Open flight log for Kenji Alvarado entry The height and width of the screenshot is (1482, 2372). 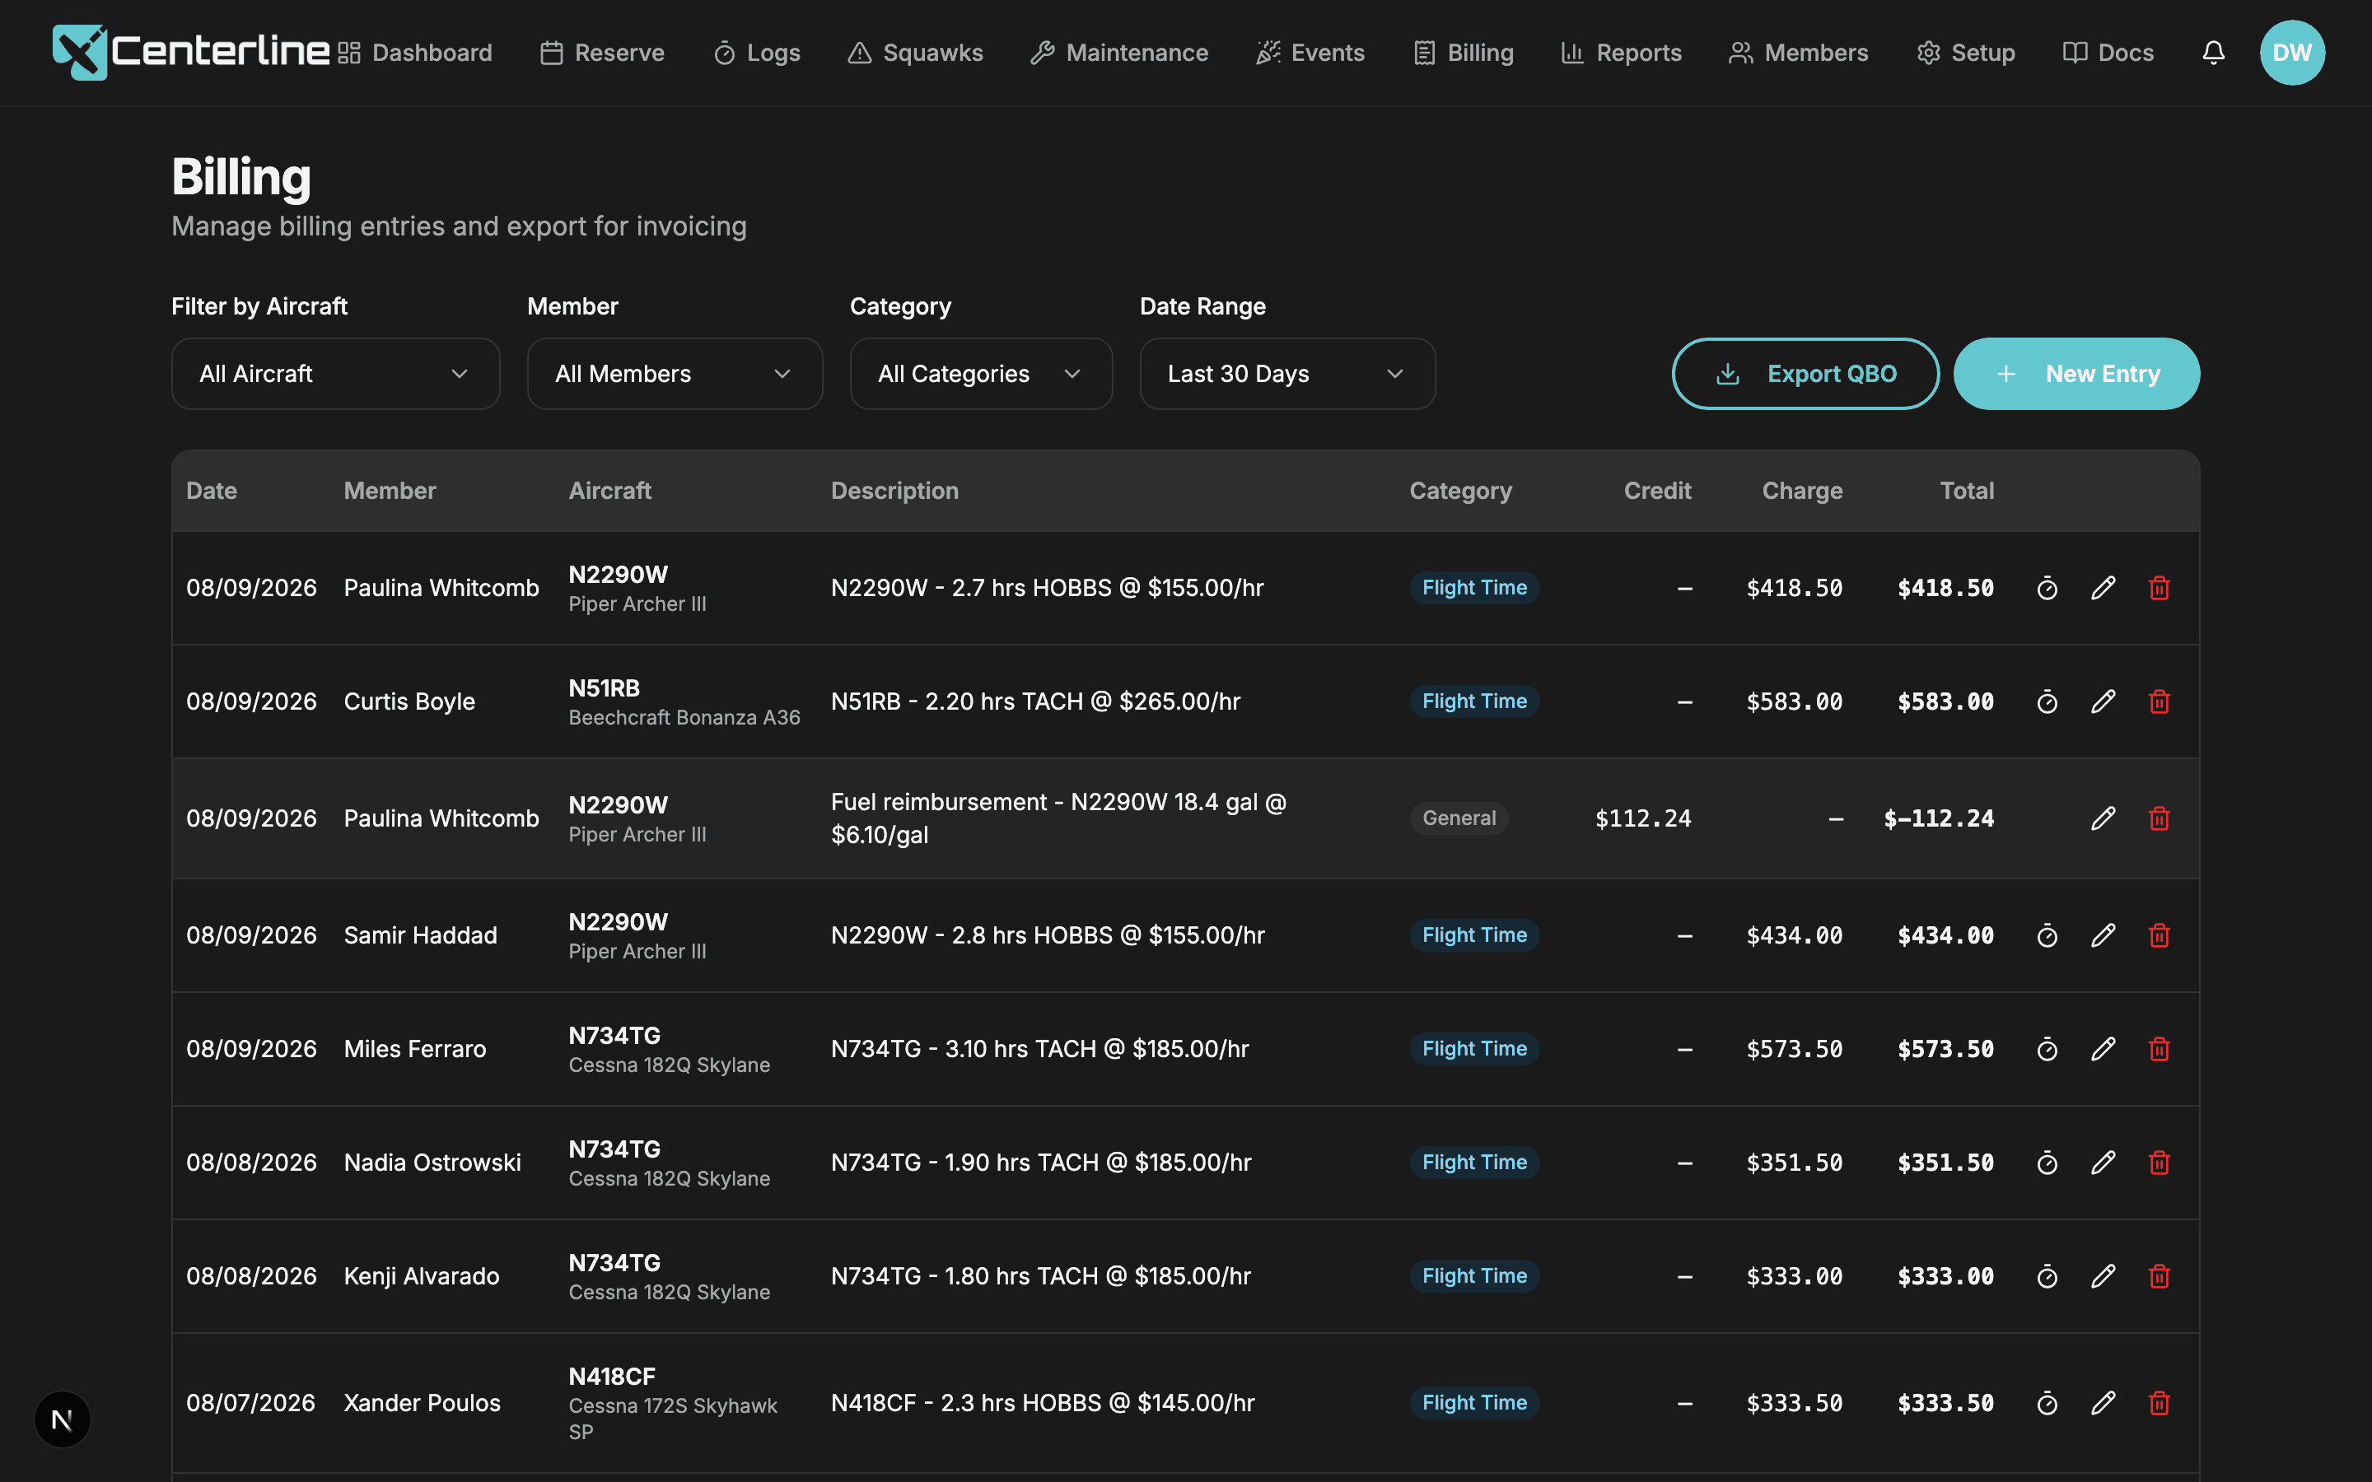tap(2047, 1277)
